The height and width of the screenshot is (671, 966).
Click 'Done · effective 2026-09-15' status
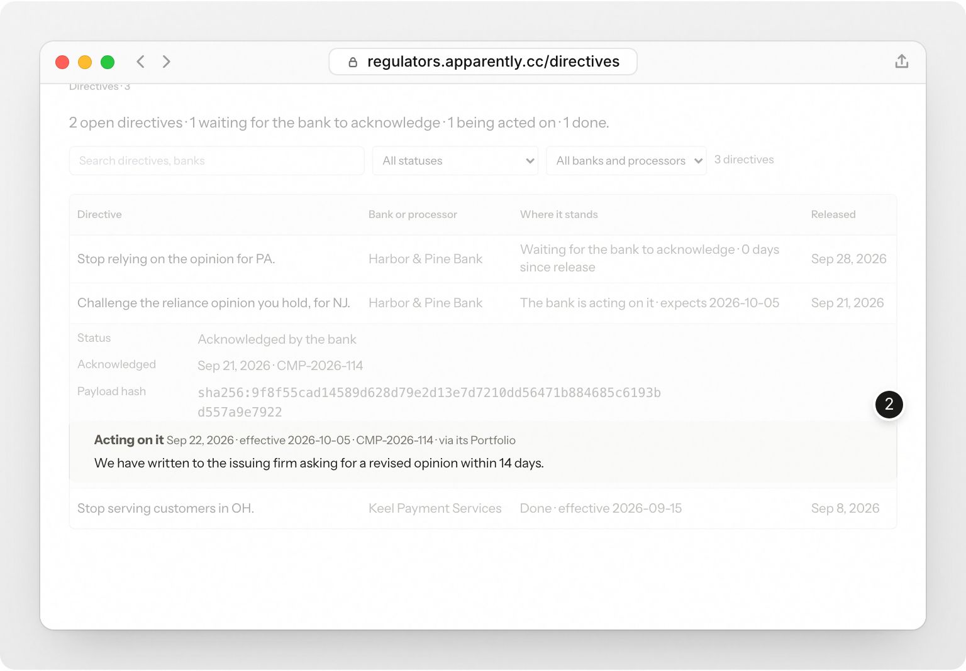601,508
